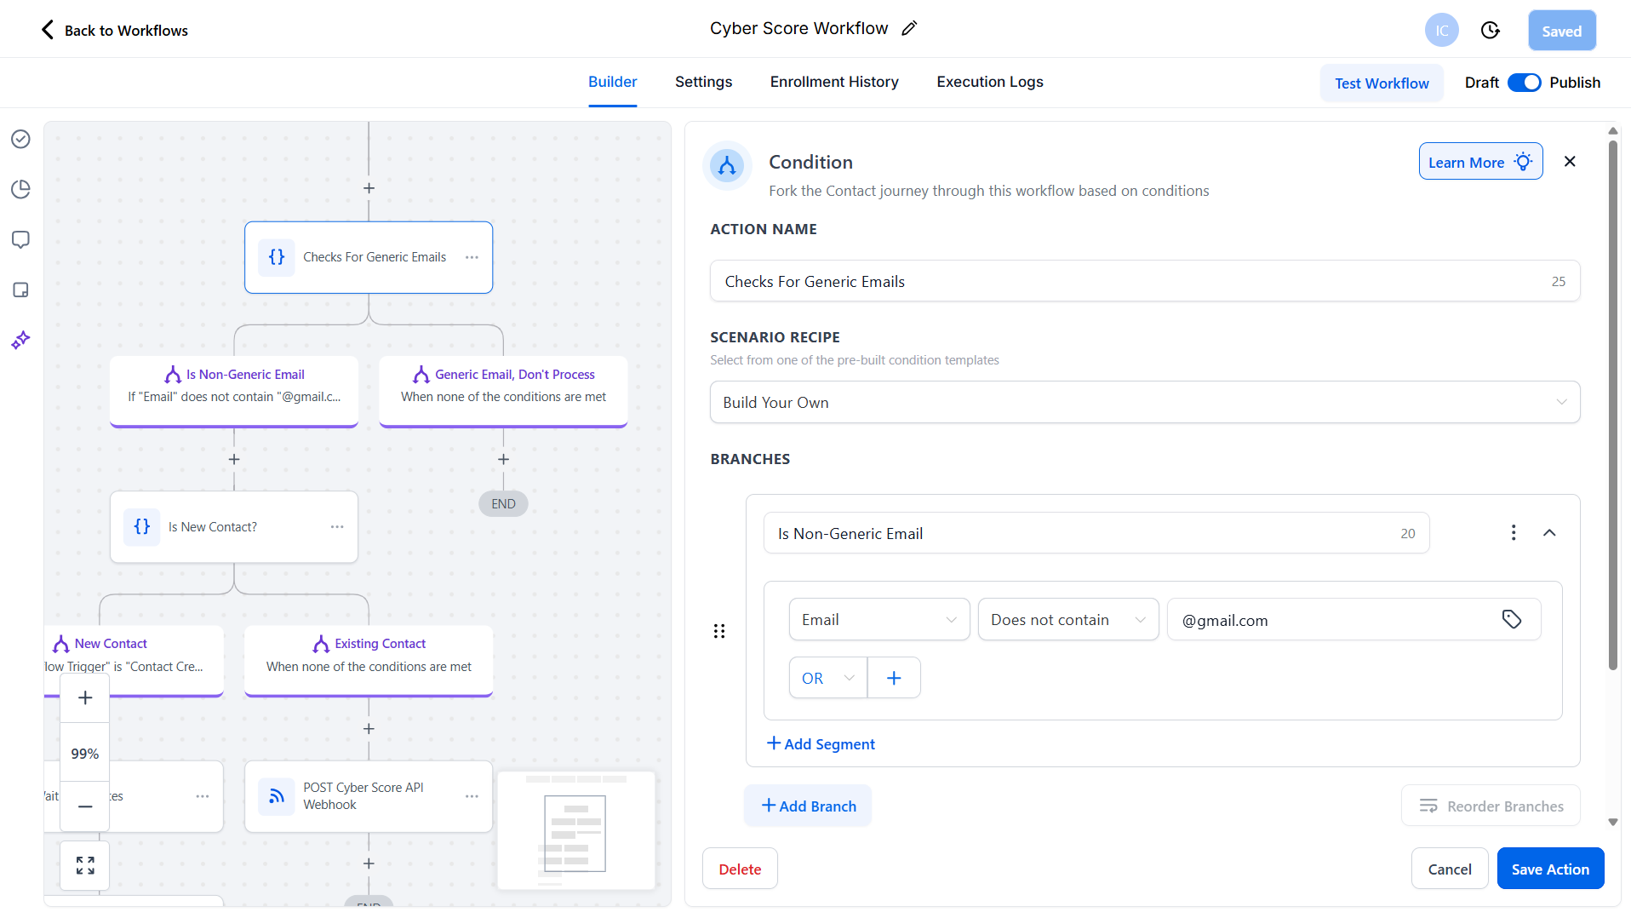Add step below POST Cyber Score API Webhook
The image size is (1631, 918).
[369, 863]
